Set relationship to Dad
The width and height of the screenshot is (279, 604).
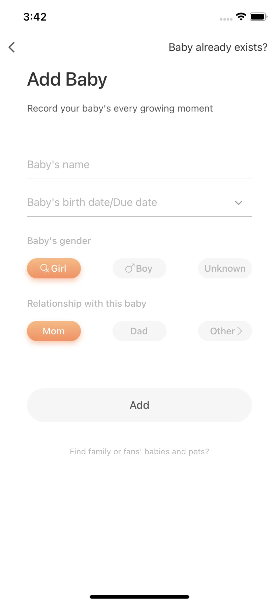click(x=139, y=331)
